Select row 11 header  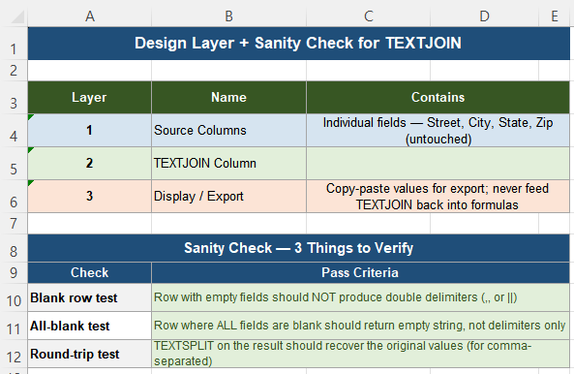click(x=14, y=326)
